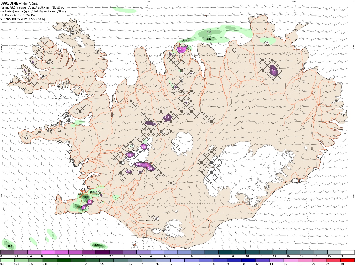The width and height of the screenshot is (355, 266).
Task: Select lower legend gray-green swatch 3 to 3.5
Action: tap(120, 260)
